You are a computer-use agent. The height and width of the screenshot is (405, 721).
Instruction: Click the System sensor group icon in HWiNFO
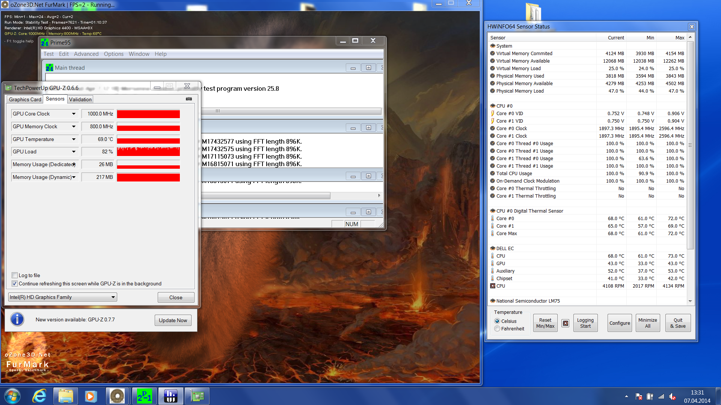(492, 46)
